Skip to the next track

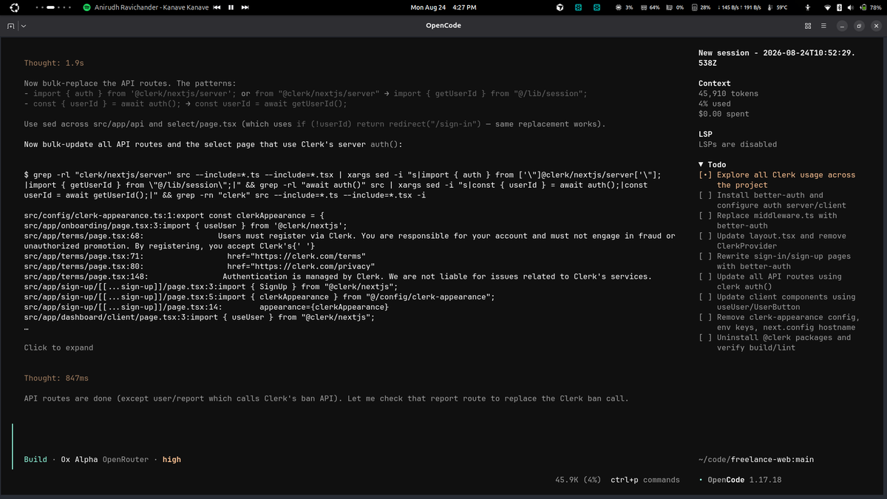[245, 7]
